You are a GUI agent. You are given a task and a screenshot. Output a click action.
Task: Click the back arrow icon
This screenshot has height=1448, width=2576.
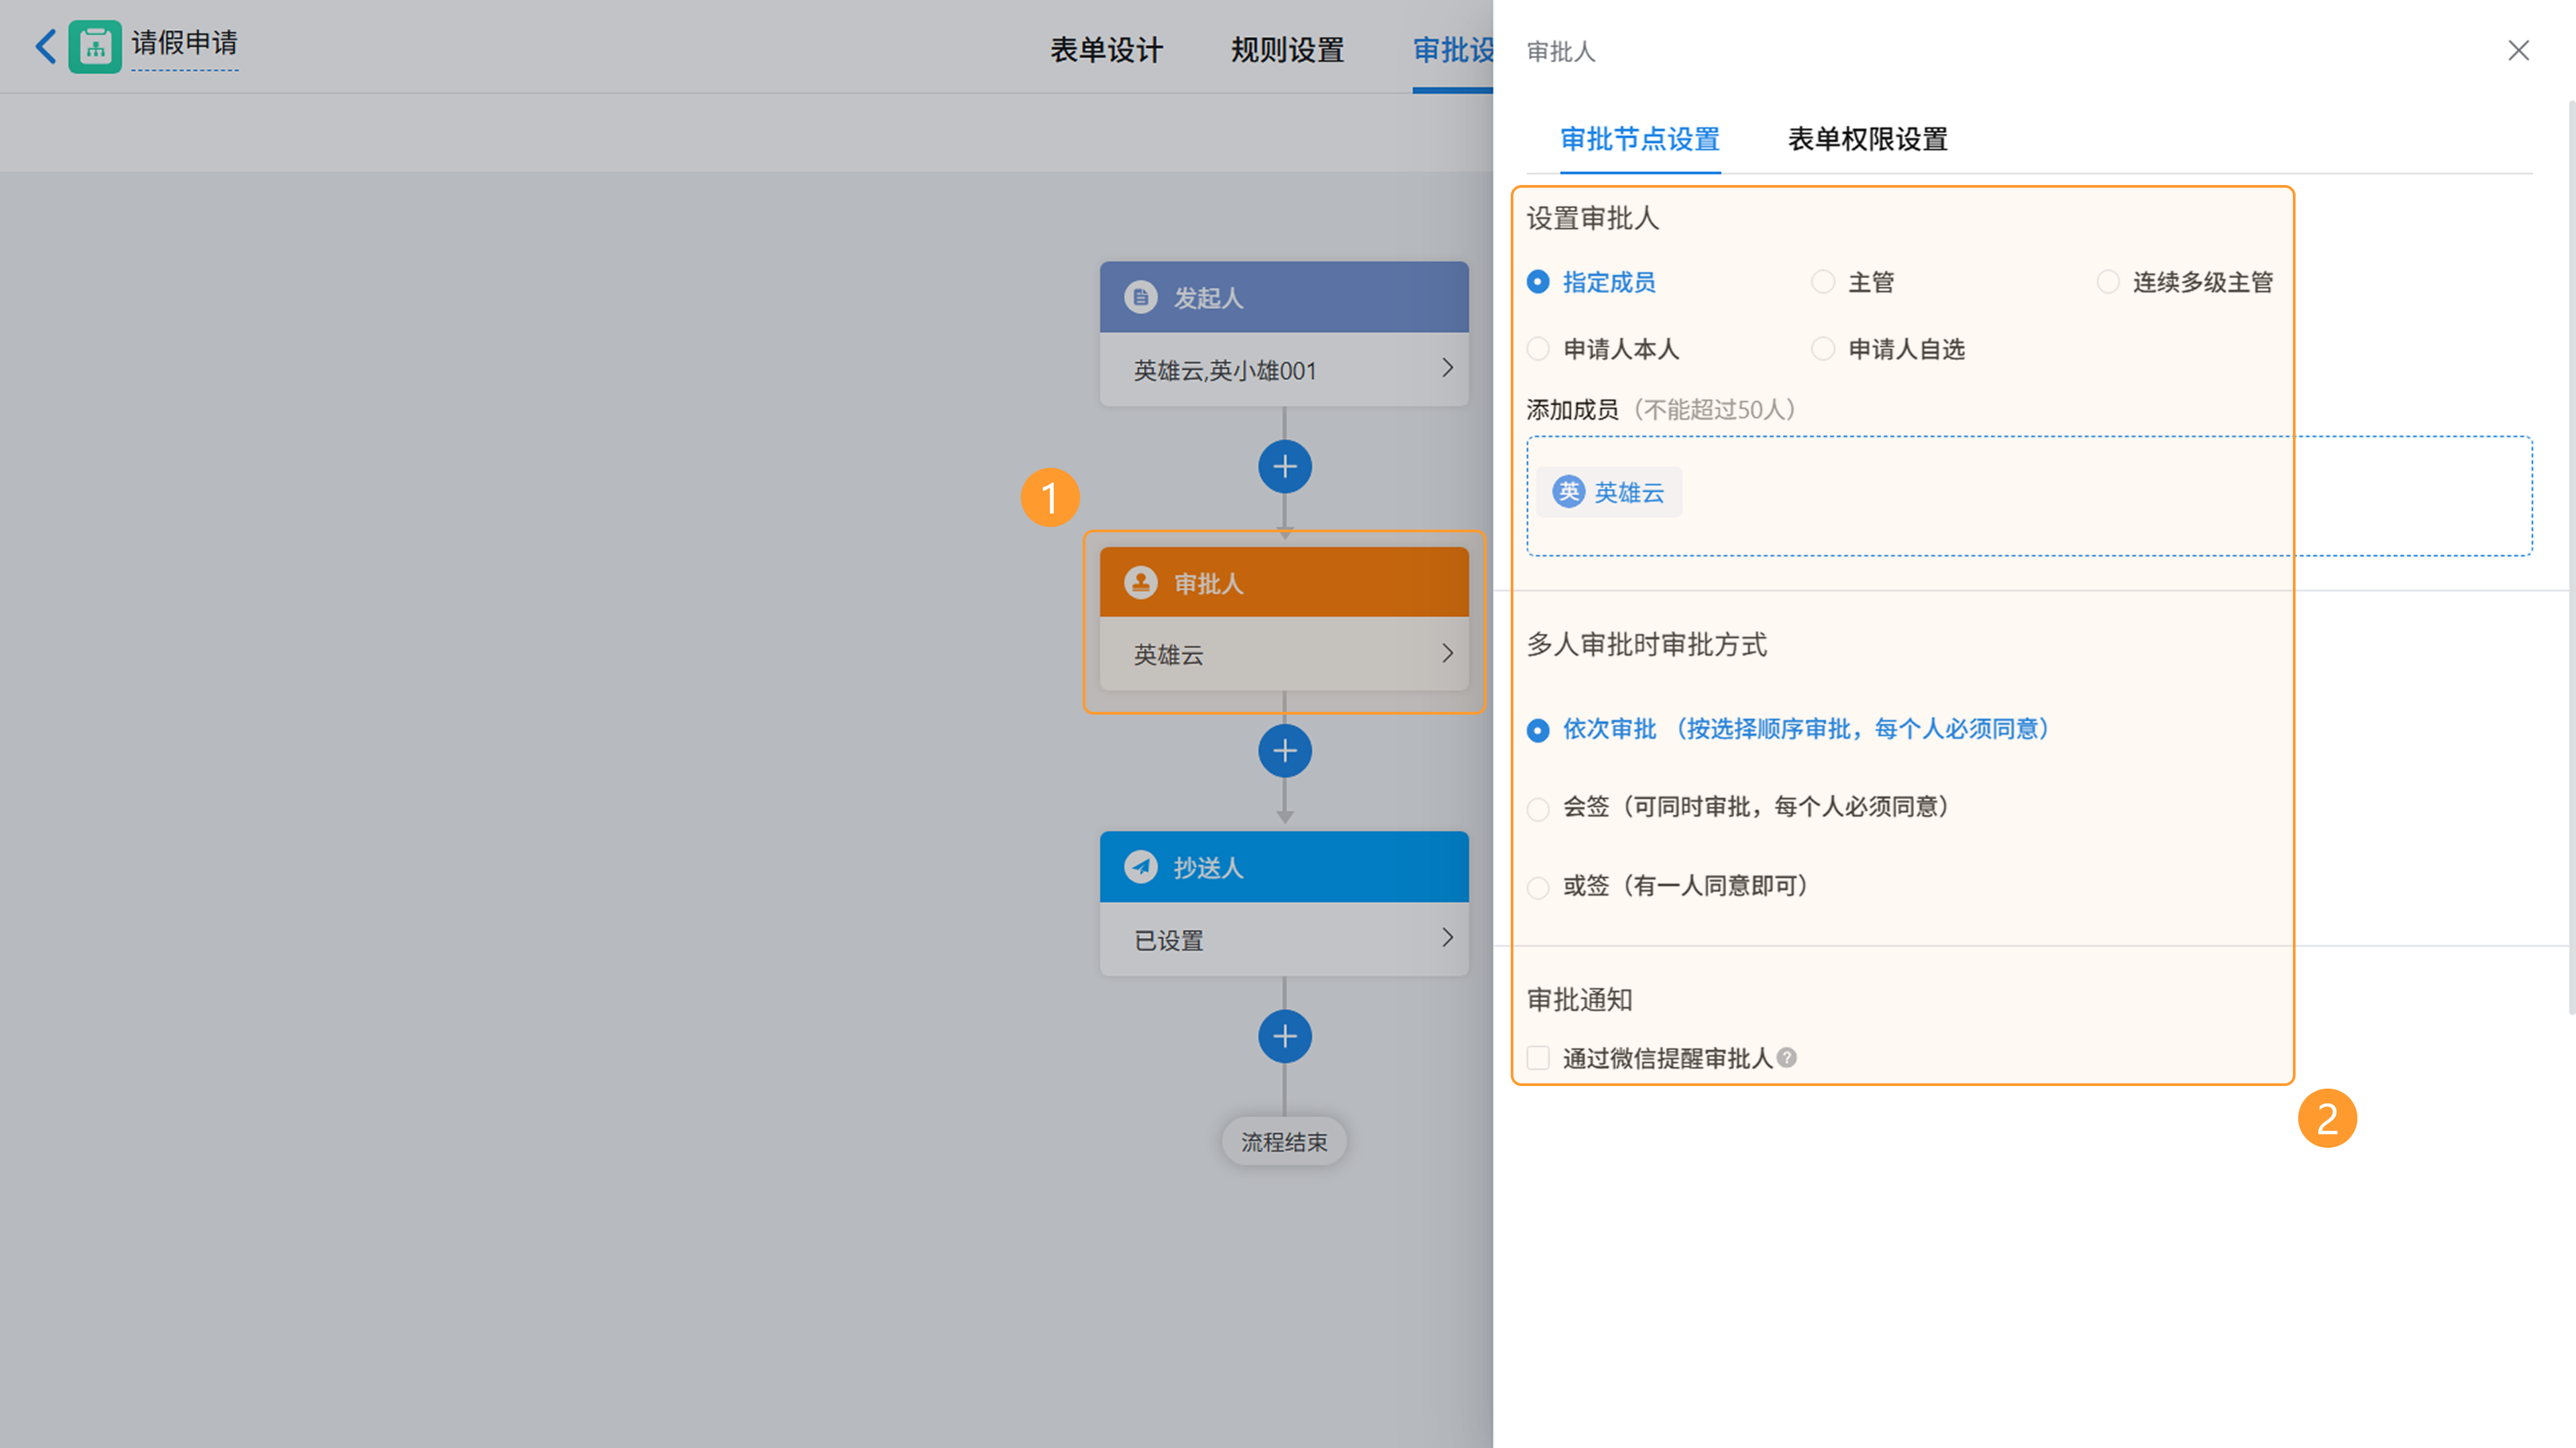(45, 46)
